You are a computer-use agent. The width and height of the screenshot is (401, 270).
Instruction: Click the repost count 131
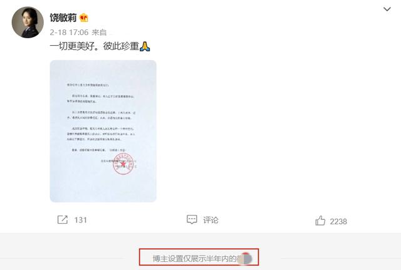[x=81, y=220]
